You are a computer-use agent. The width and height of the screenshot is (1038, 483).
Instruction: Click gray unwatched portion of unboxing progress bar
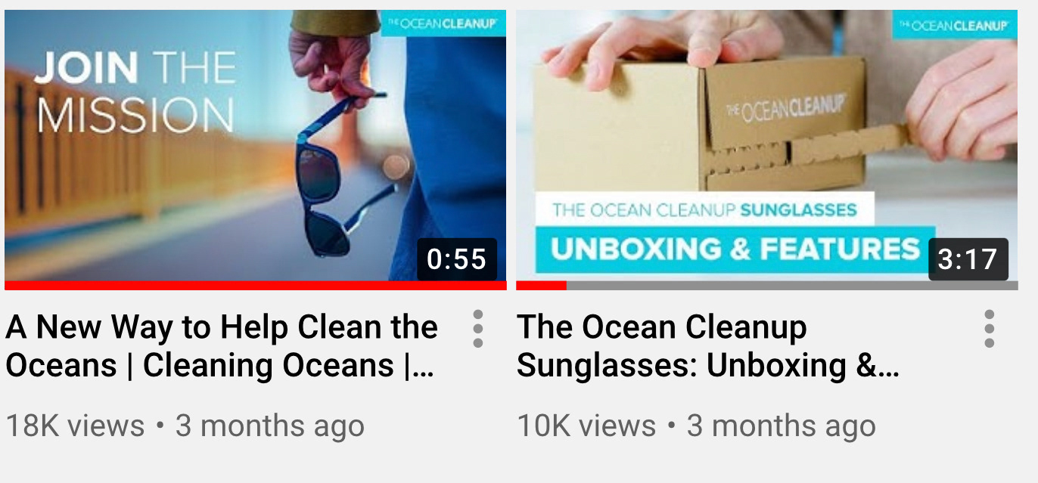(792, 286)
